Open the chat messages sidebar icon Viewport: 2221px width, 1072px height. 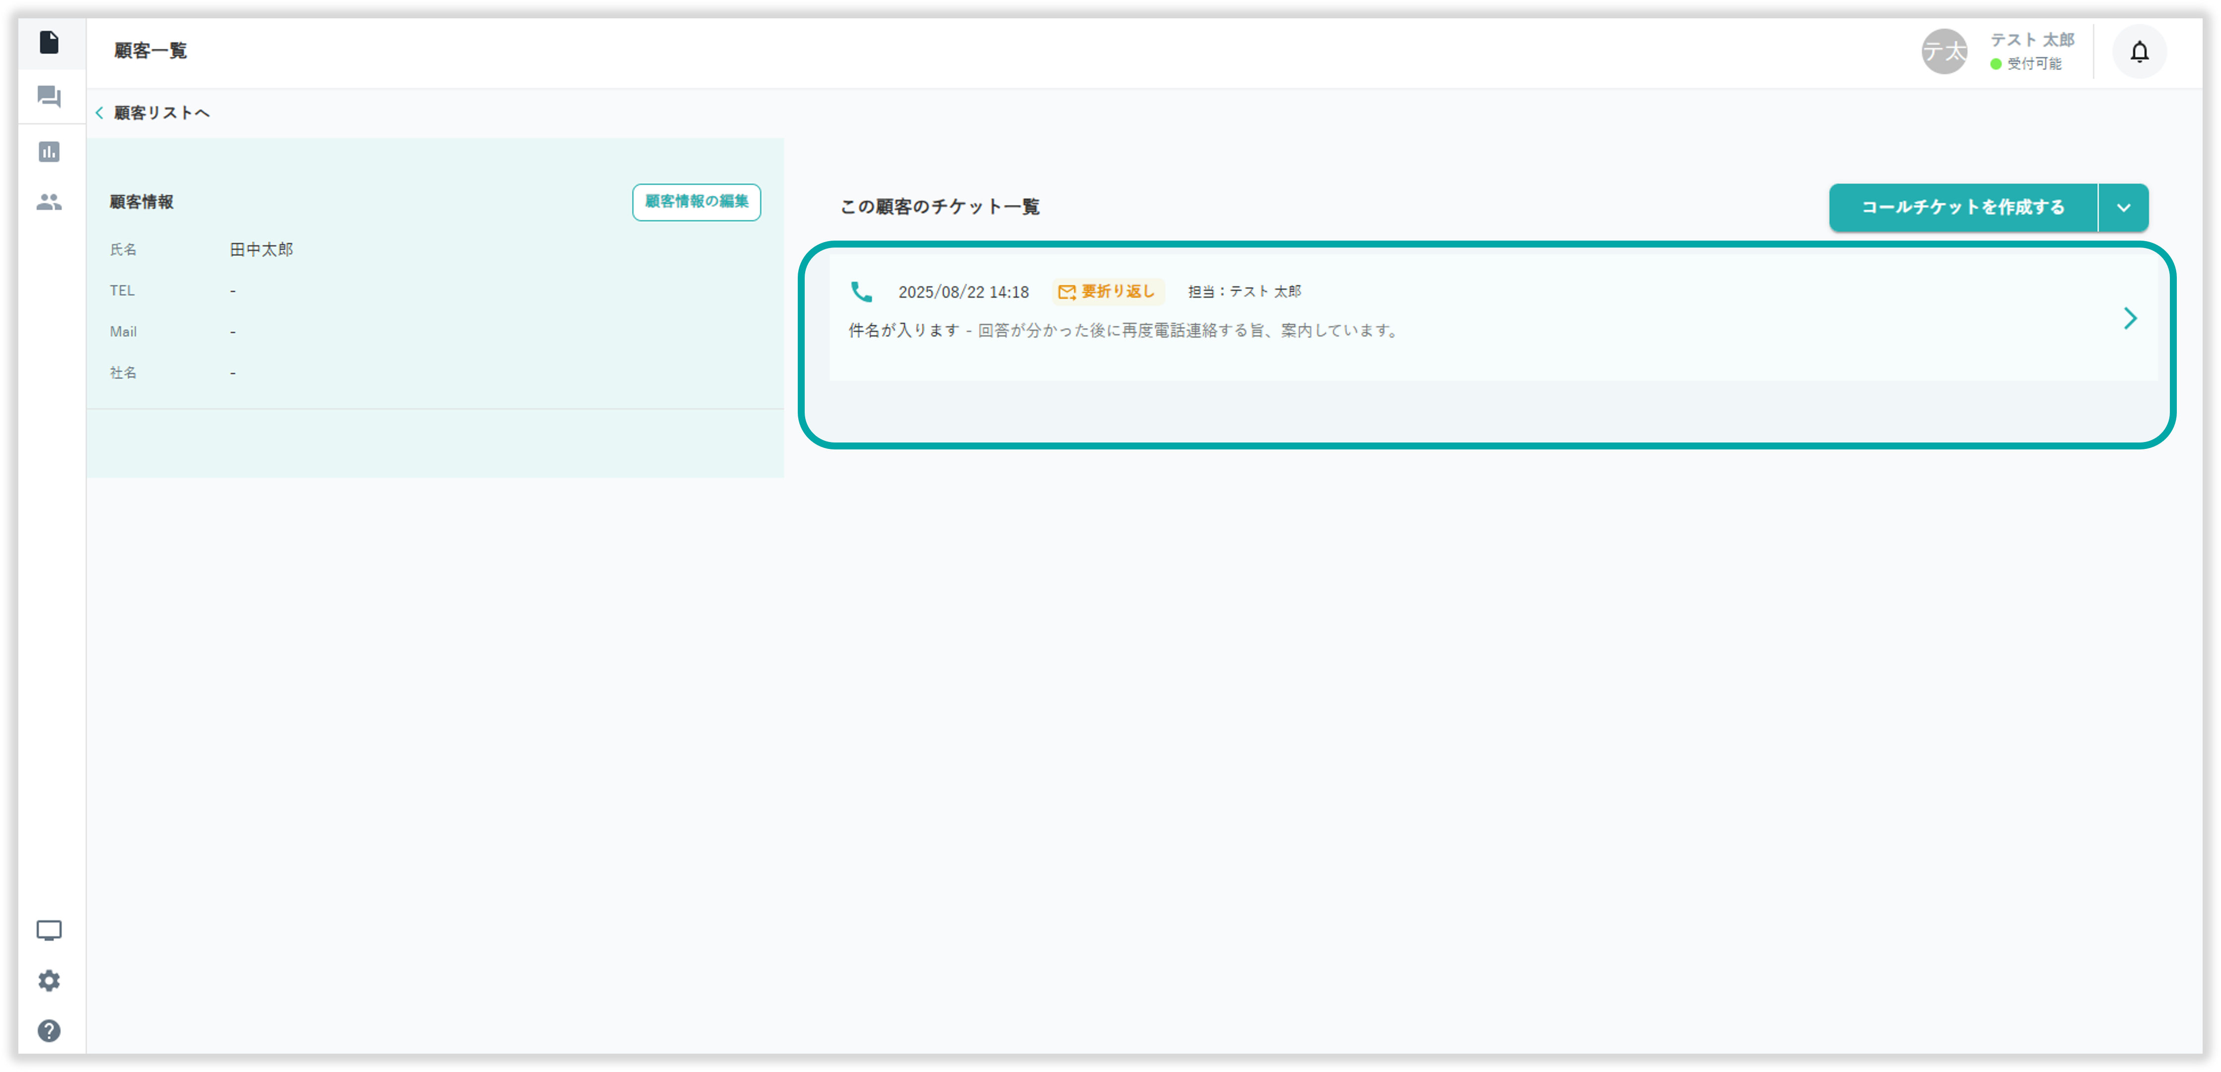(x=49, y=96)
